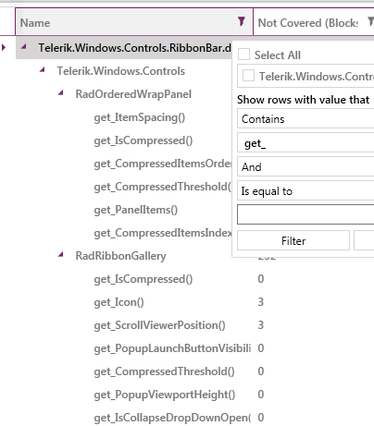Apply the filter with Filter button
This screenshot has width=374, height=426.
click(293, 240)
